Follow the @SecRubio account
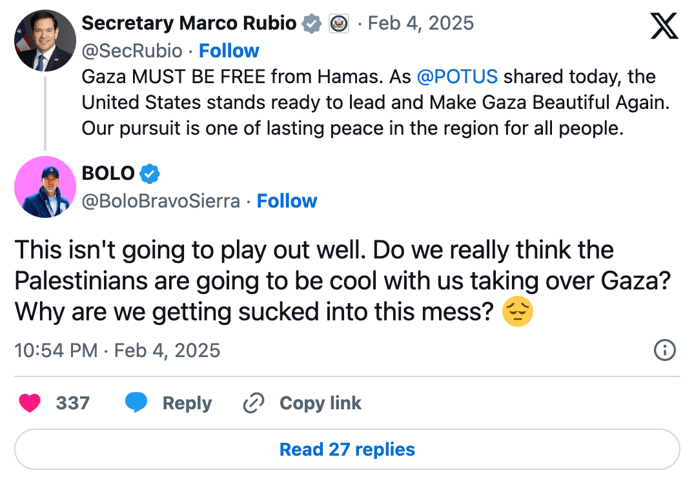694x486 pixels. tap(229, 51)
